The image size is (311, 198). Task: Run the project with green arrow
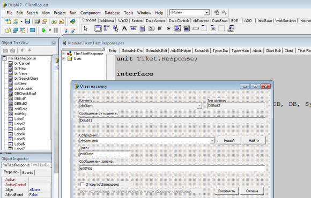(44, 31)
